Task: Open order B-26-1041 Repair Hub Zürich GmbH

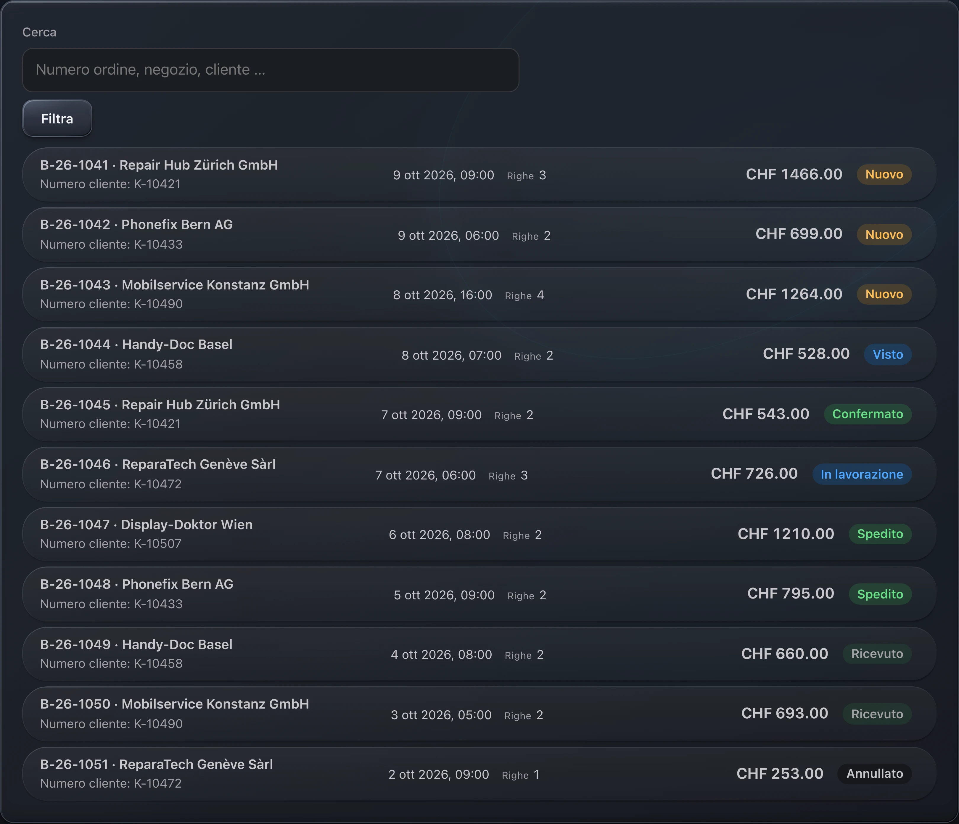Action: point(479,175)
